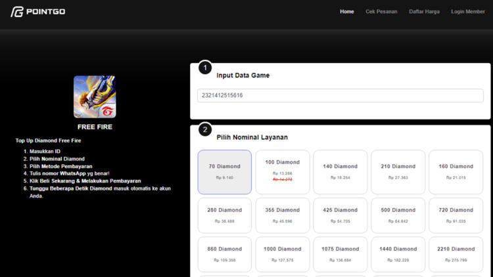
Task: Click the PointGo logo icon
Action: (x=17, y=11)
